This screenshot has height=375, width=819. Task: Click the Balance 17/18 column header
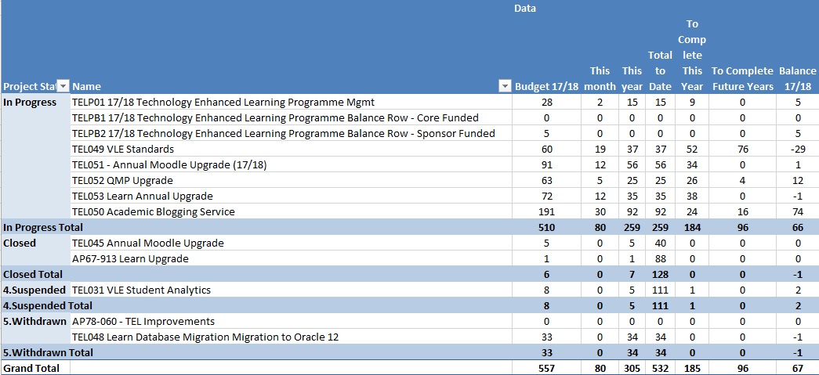pyautogui.click(x=797, y=78)
